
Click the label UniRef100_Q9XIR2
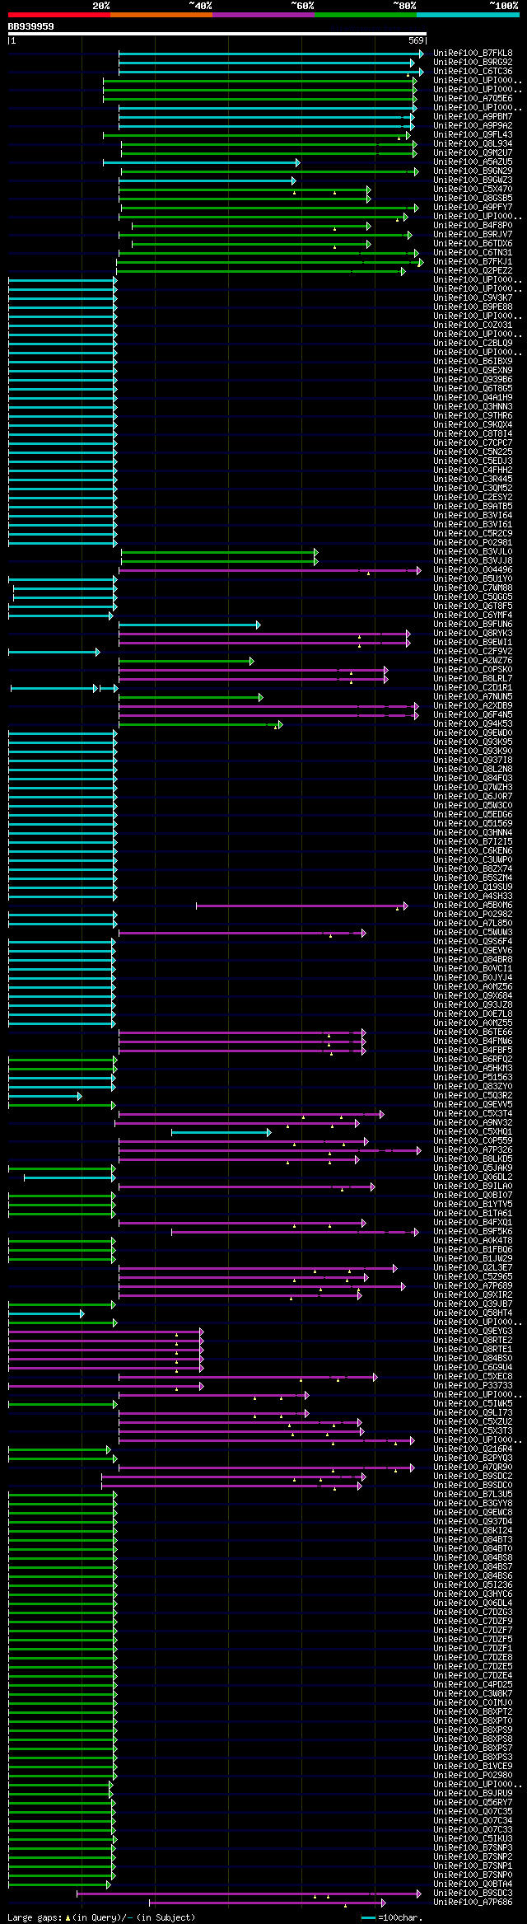473,1295
